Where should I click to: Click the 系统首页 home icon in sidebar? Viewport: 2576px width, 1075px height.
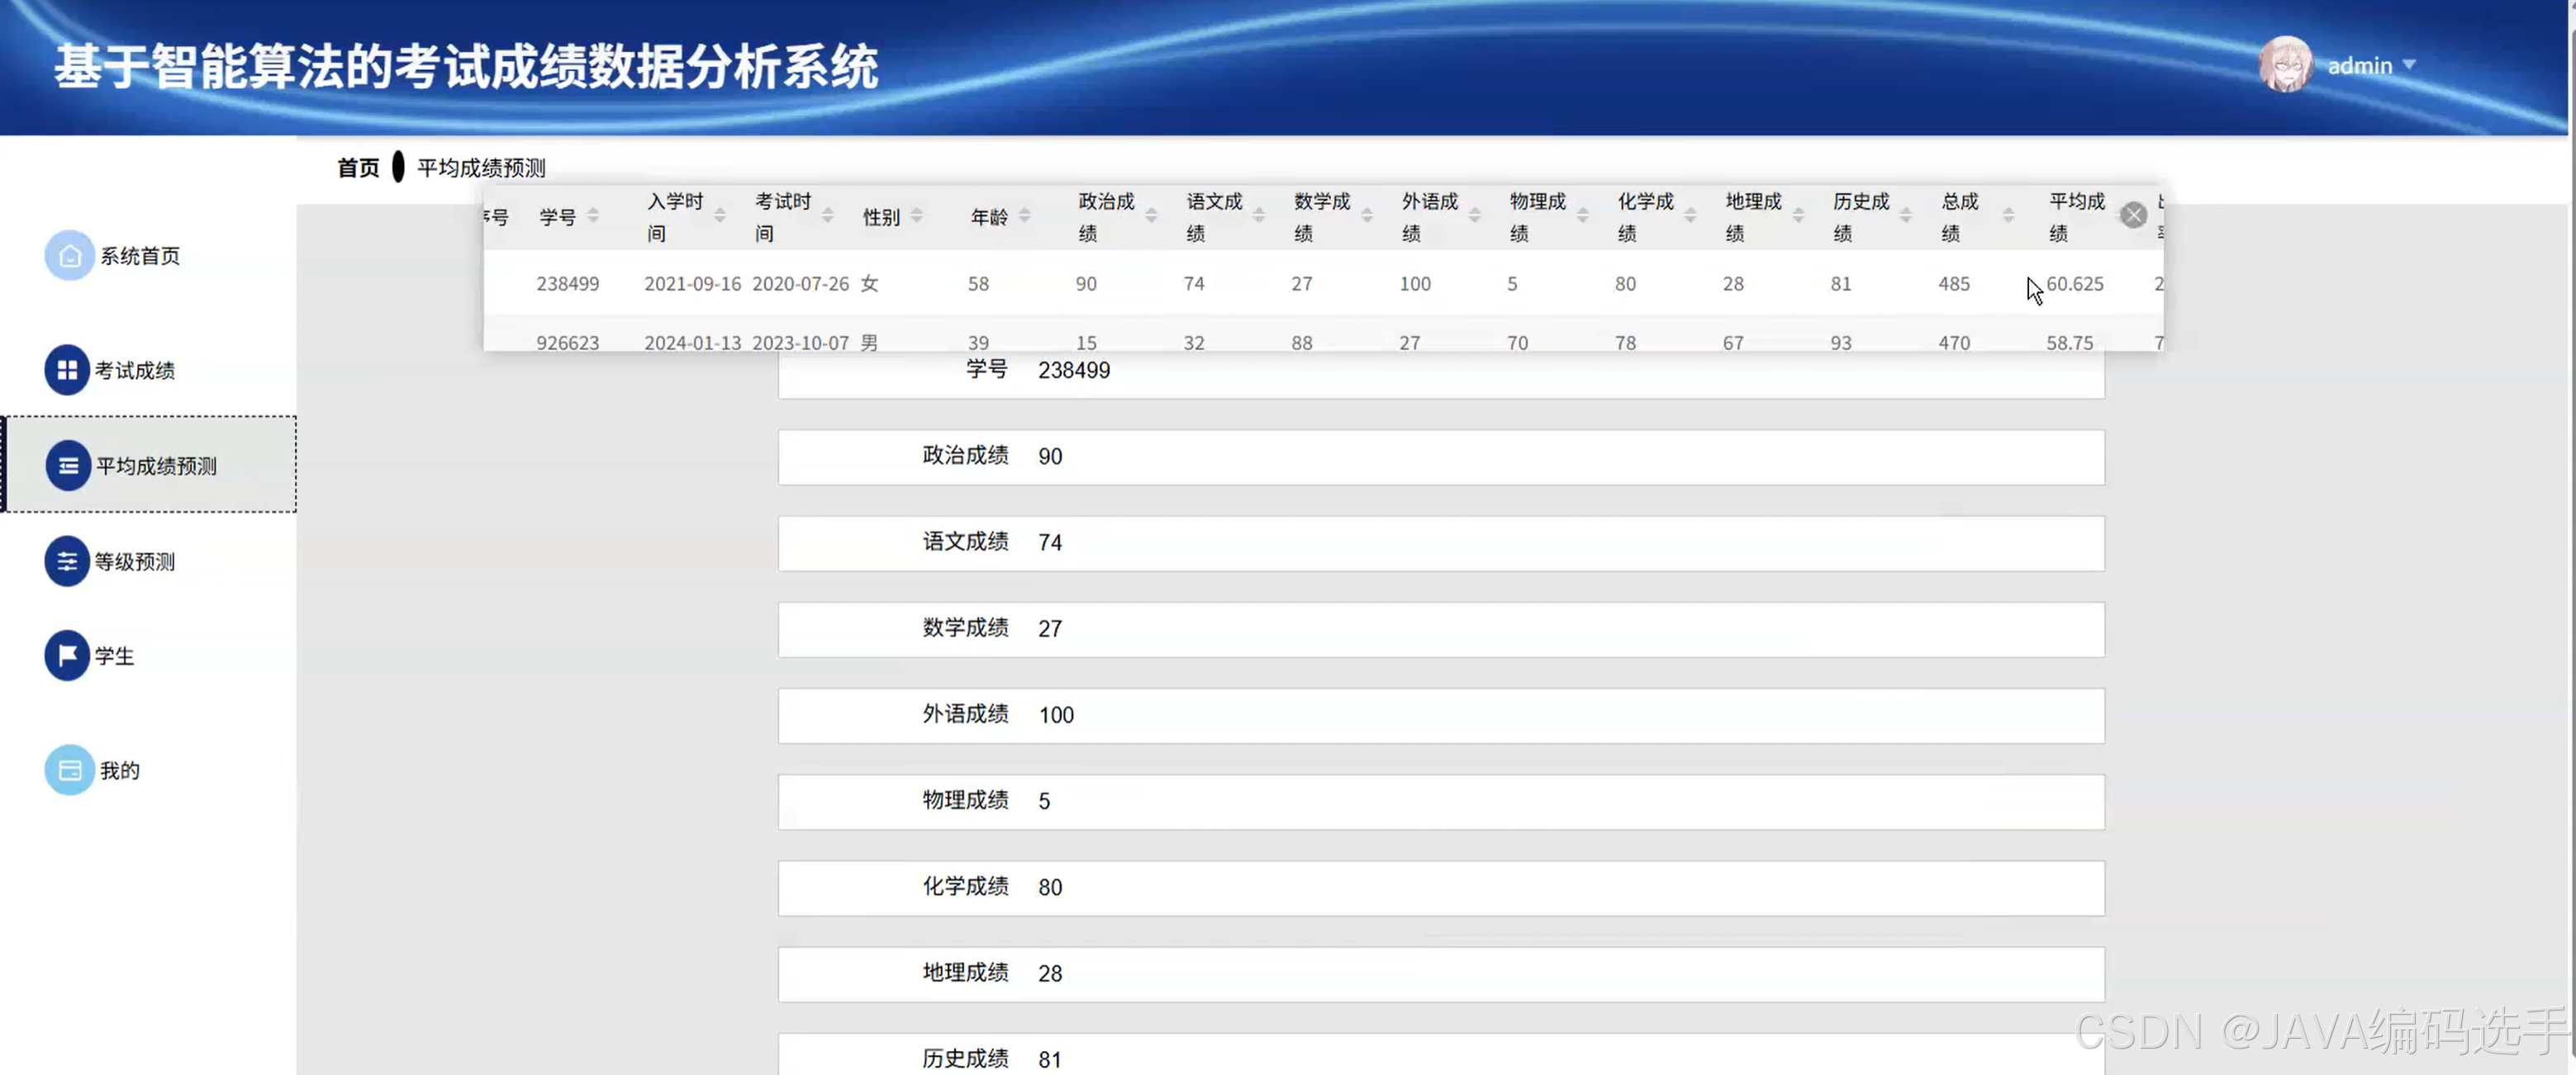(69, 257)
